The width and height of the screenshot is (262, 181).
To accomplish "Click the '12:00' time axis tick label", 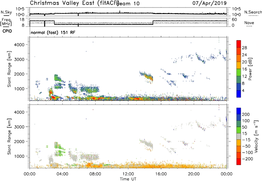I will tap(128, 174).
